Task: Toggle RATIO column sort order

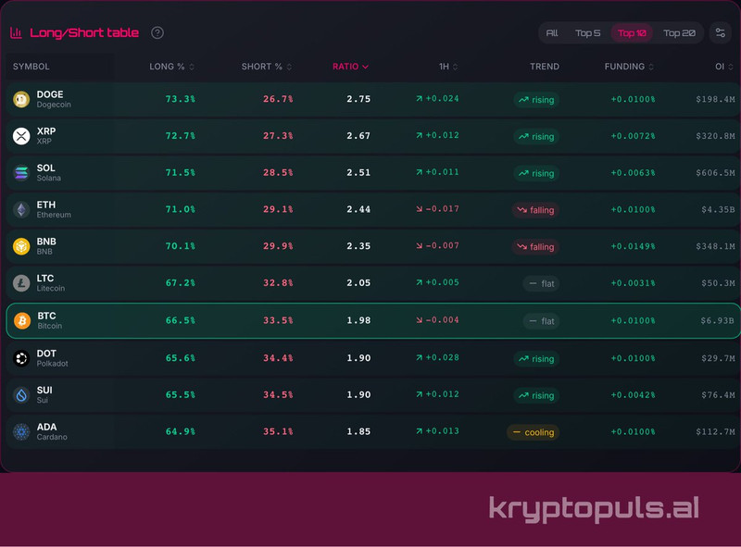Action: [350, 67]
